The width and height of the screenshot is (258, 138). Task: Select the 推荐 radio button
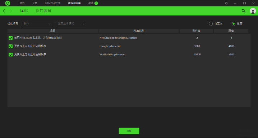tap(233, 24)
